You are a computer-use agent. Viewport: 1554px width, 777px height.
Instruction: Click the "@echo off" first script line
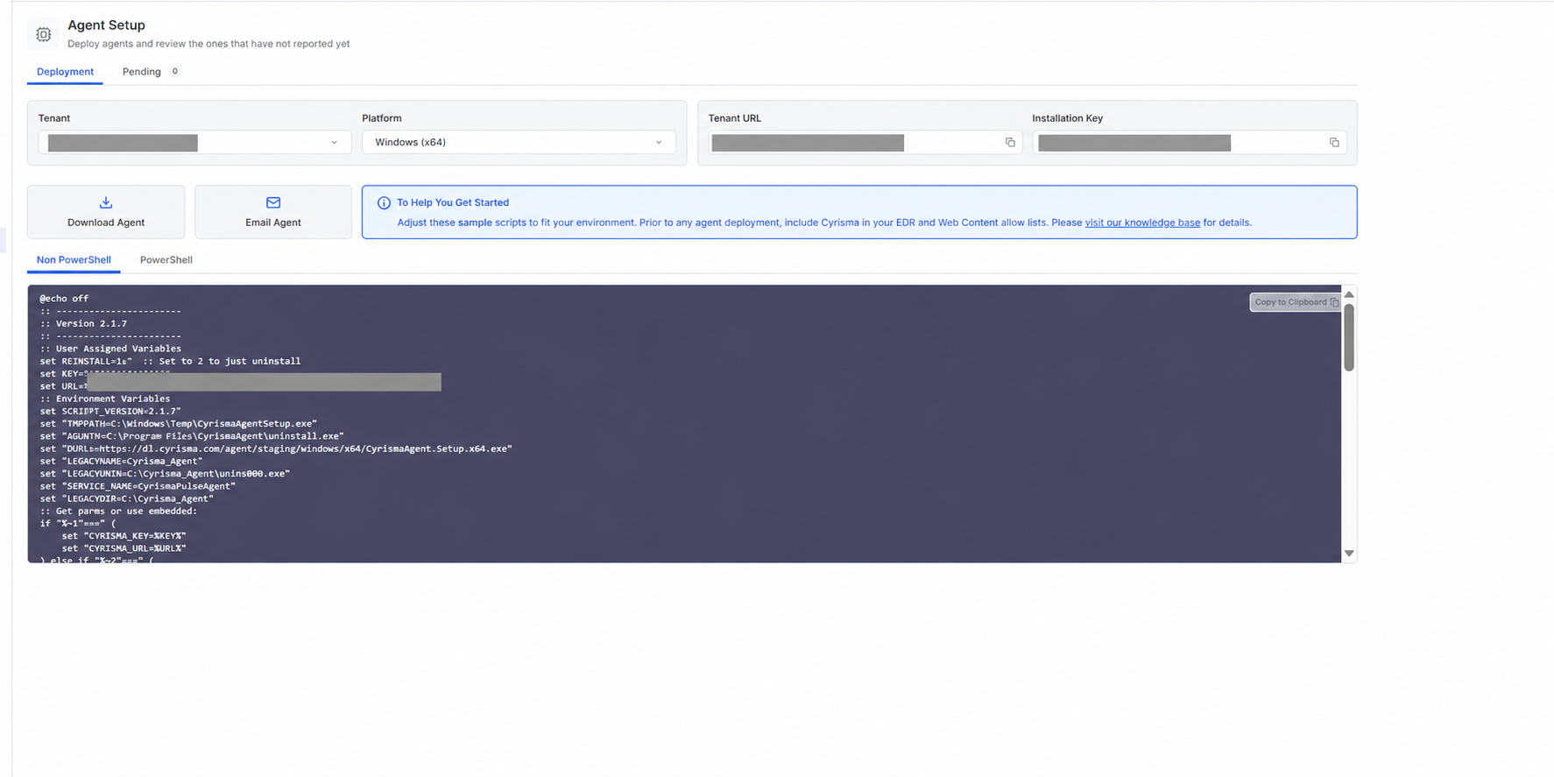64,299
